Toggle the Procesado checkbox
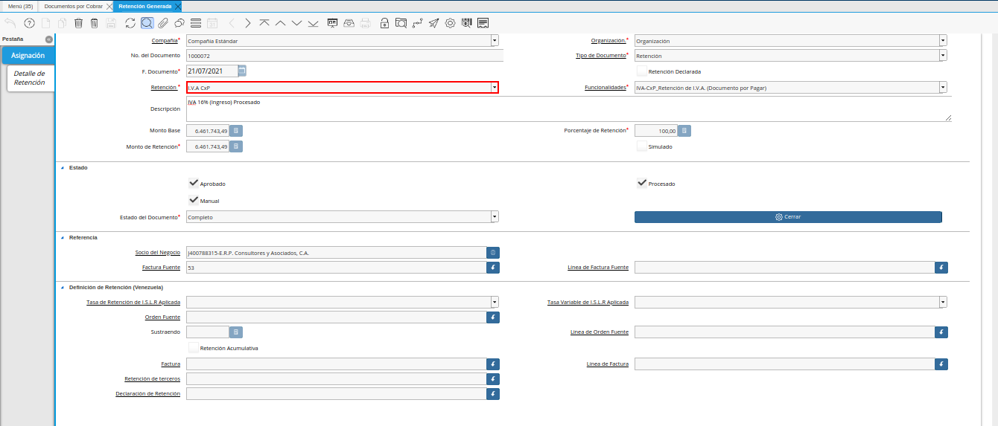The width and height of the screenshot is (998, 426). tap(641, 183)
